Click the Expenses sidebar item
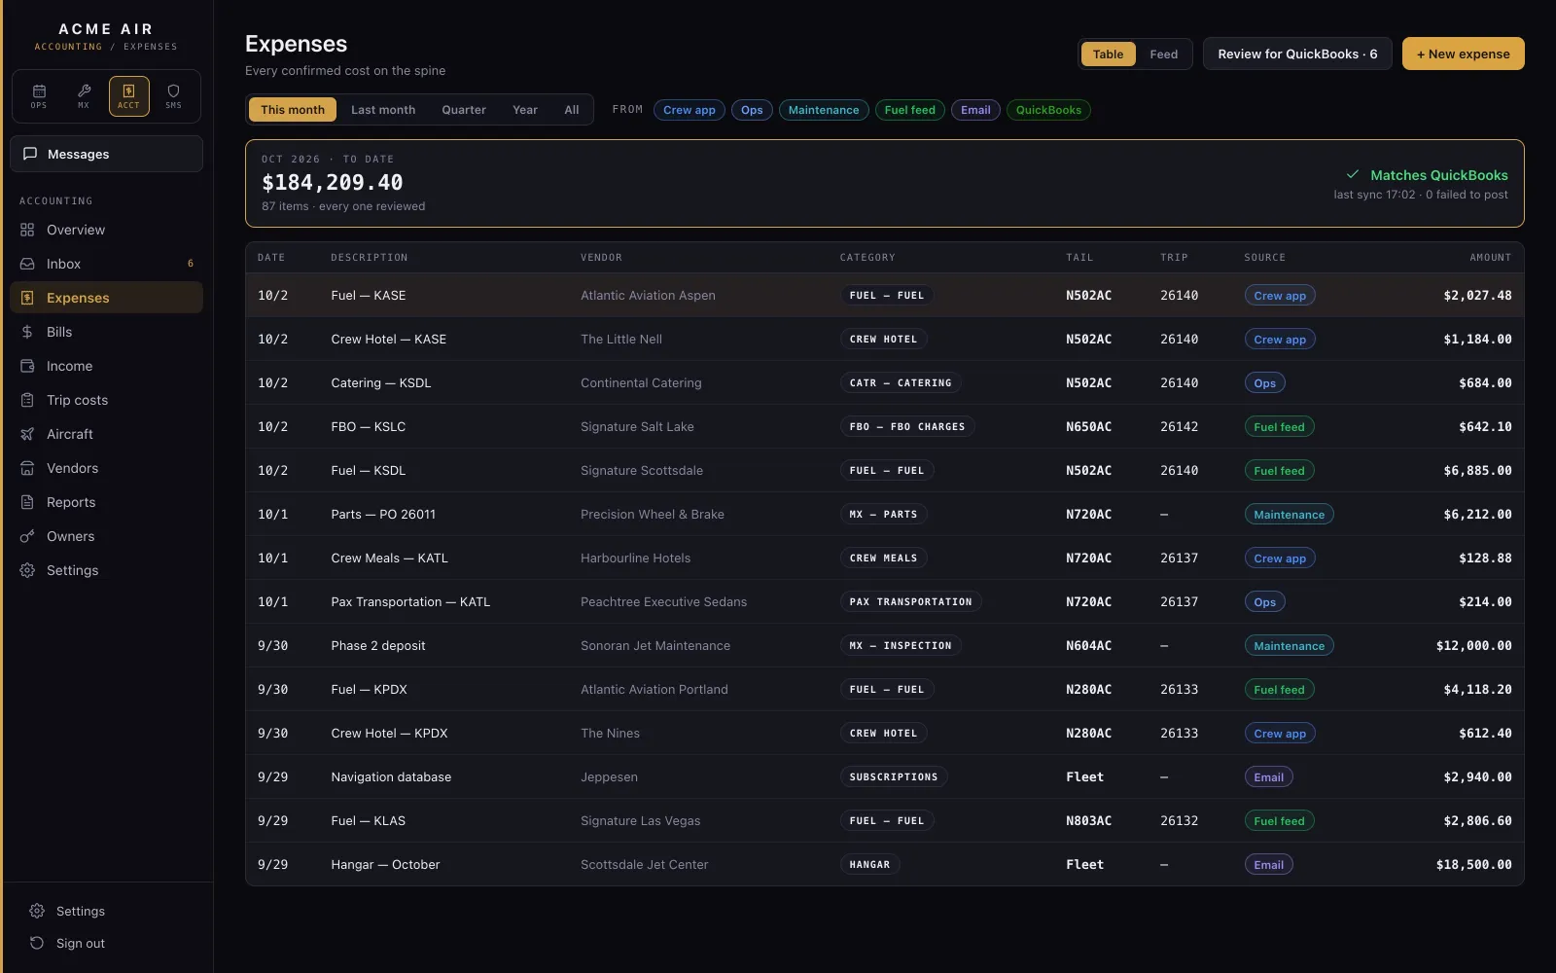Screen dimensions: 1556x973 (x=106, y=298)
